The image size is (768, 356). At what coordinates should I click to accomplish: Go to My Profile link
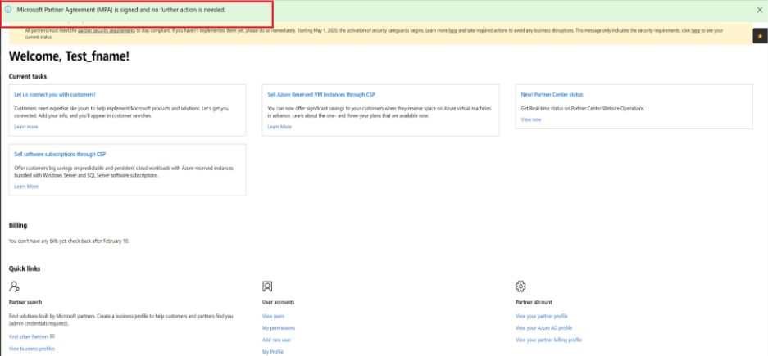pos(273,352)
